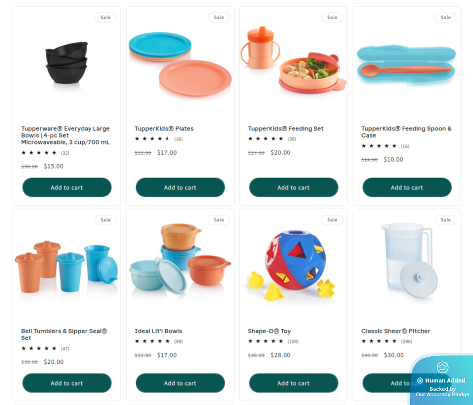Click the Sale badge on Everyday Large Bowls
The height and width of the screenshot is (405, 473).
coord(106,17)
